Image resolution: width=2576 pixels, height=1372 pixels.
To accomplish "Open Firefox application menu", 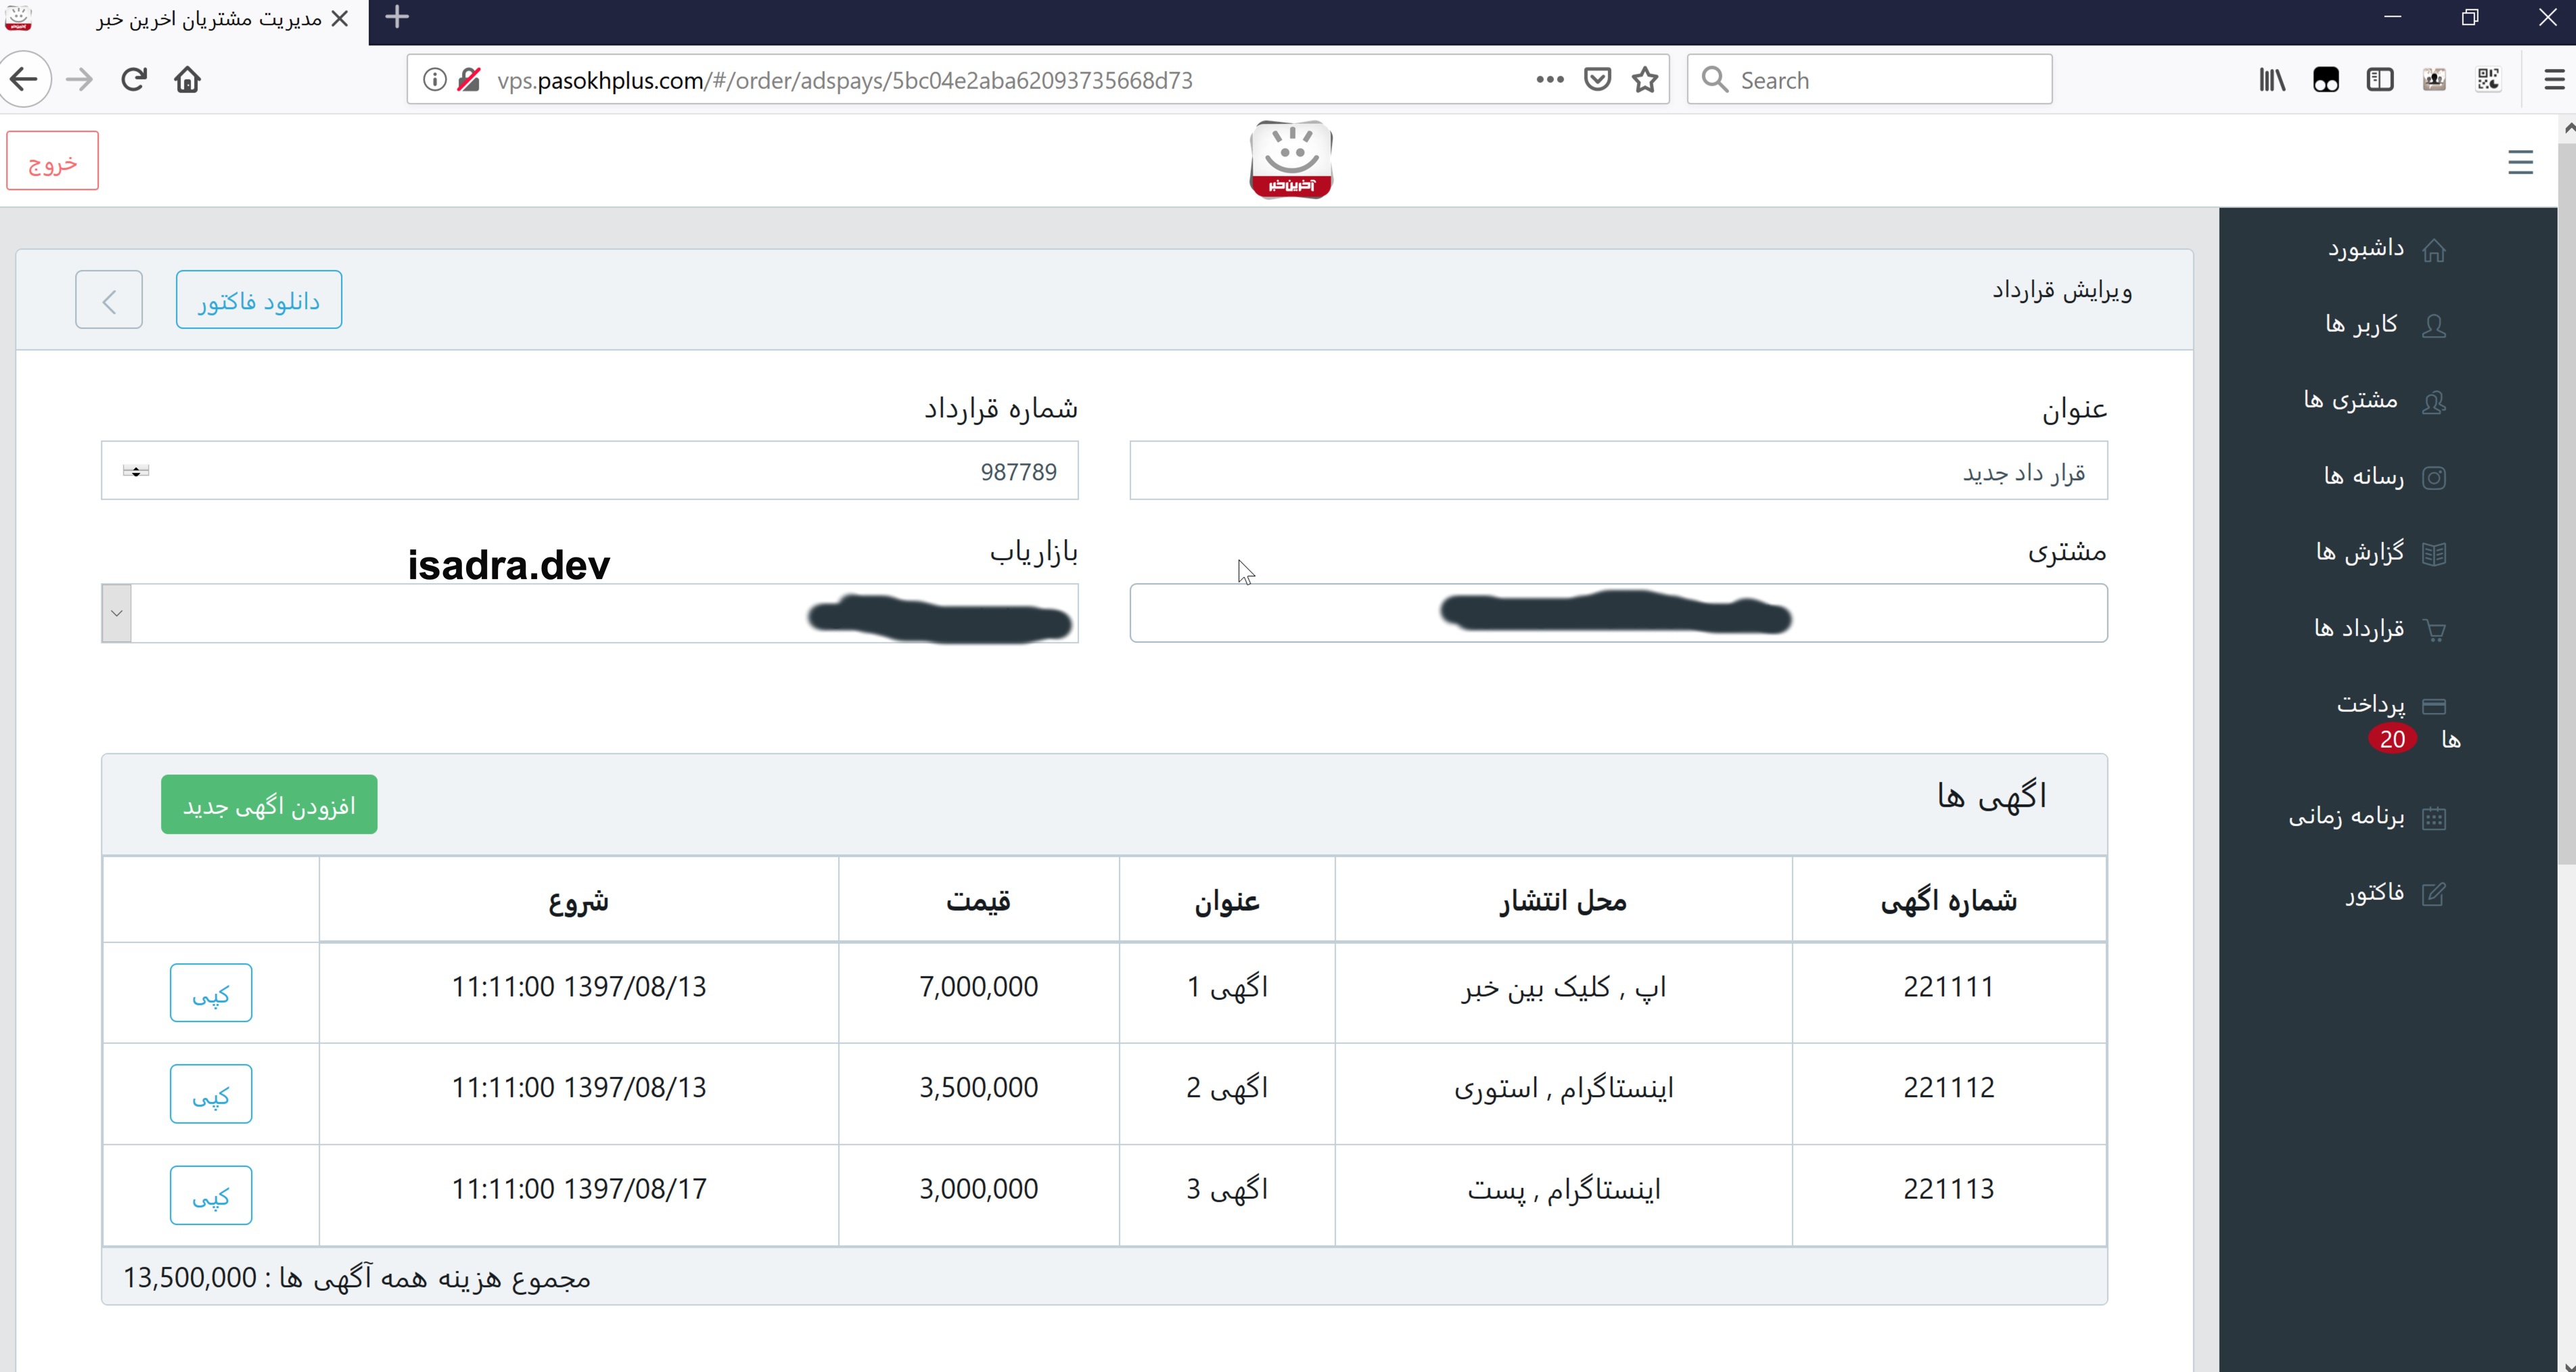I will tap(2554, 80).
